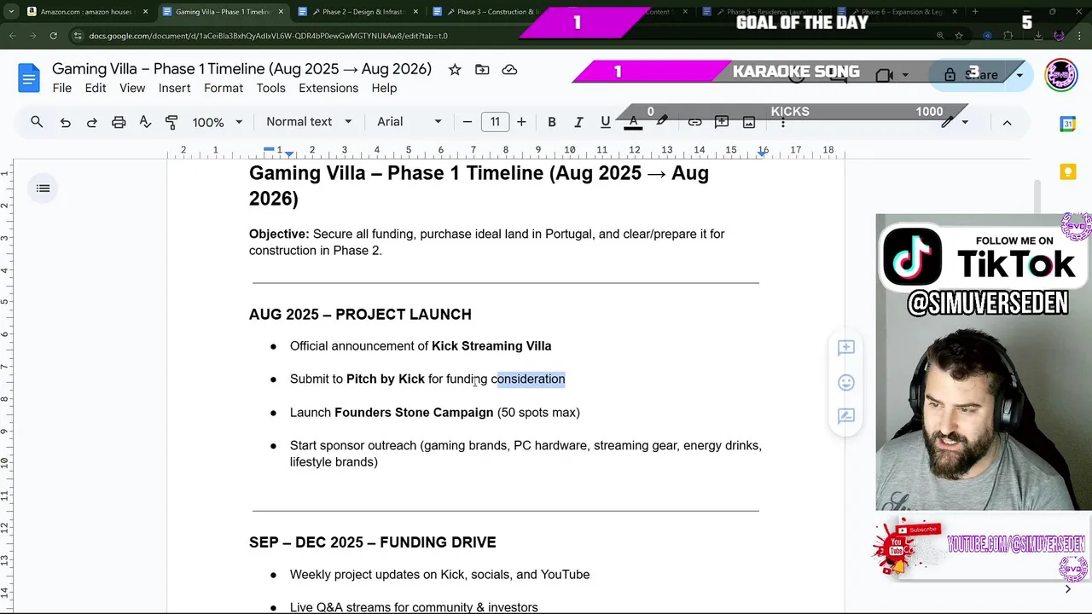Add a comment via toolbar icon

(x=722, y=122)
